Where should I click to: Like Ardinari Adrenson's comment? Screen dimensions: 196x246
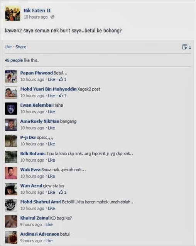49,241
